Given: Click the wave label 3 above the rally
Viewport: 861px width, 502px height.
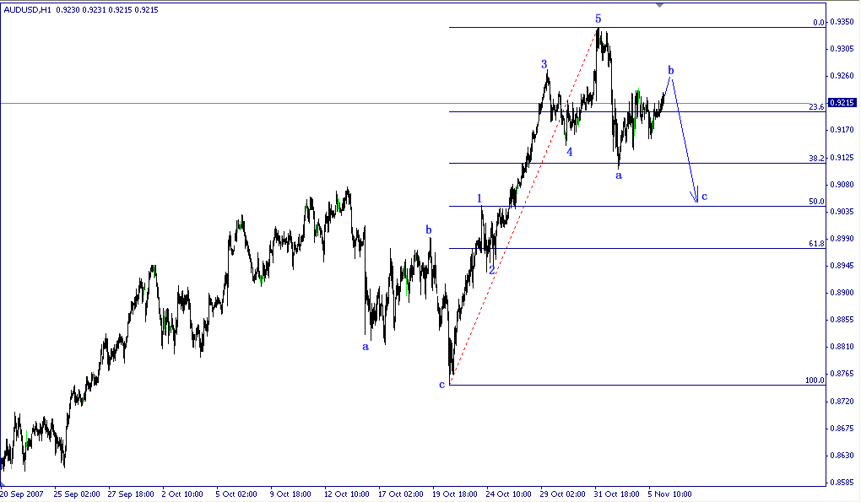Looking at the screenshot, I should click(x=544, y=63).
